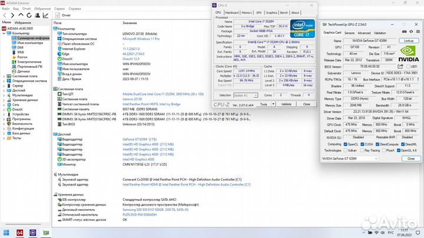Show hidden tray icons chevron
Viewport: 424px width, 238px height.
363,233
